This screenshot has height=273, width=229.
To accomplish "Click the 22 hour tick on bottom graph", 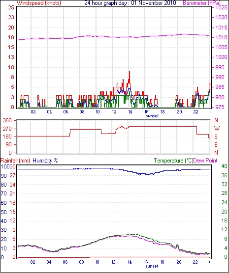I will tap(196, 262).
